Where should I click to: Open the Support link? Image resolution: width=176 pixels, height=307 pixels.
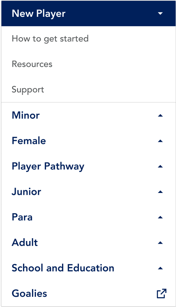click(x=28, y=90)
